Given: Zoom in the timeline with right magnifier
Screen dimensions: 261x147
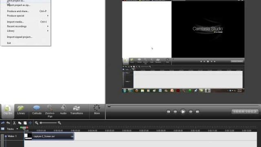Looking at the screenshot, I should 59,123.
